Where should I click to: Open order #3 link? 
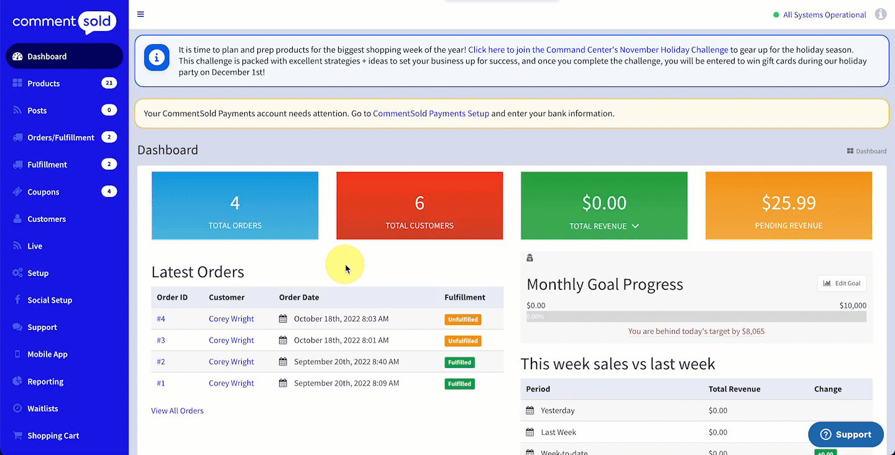click(161, 341)
